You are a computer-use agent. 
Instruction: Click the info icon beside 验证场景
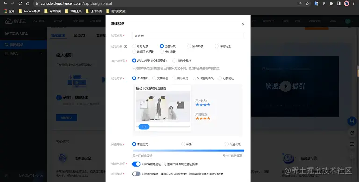(125, 46)
